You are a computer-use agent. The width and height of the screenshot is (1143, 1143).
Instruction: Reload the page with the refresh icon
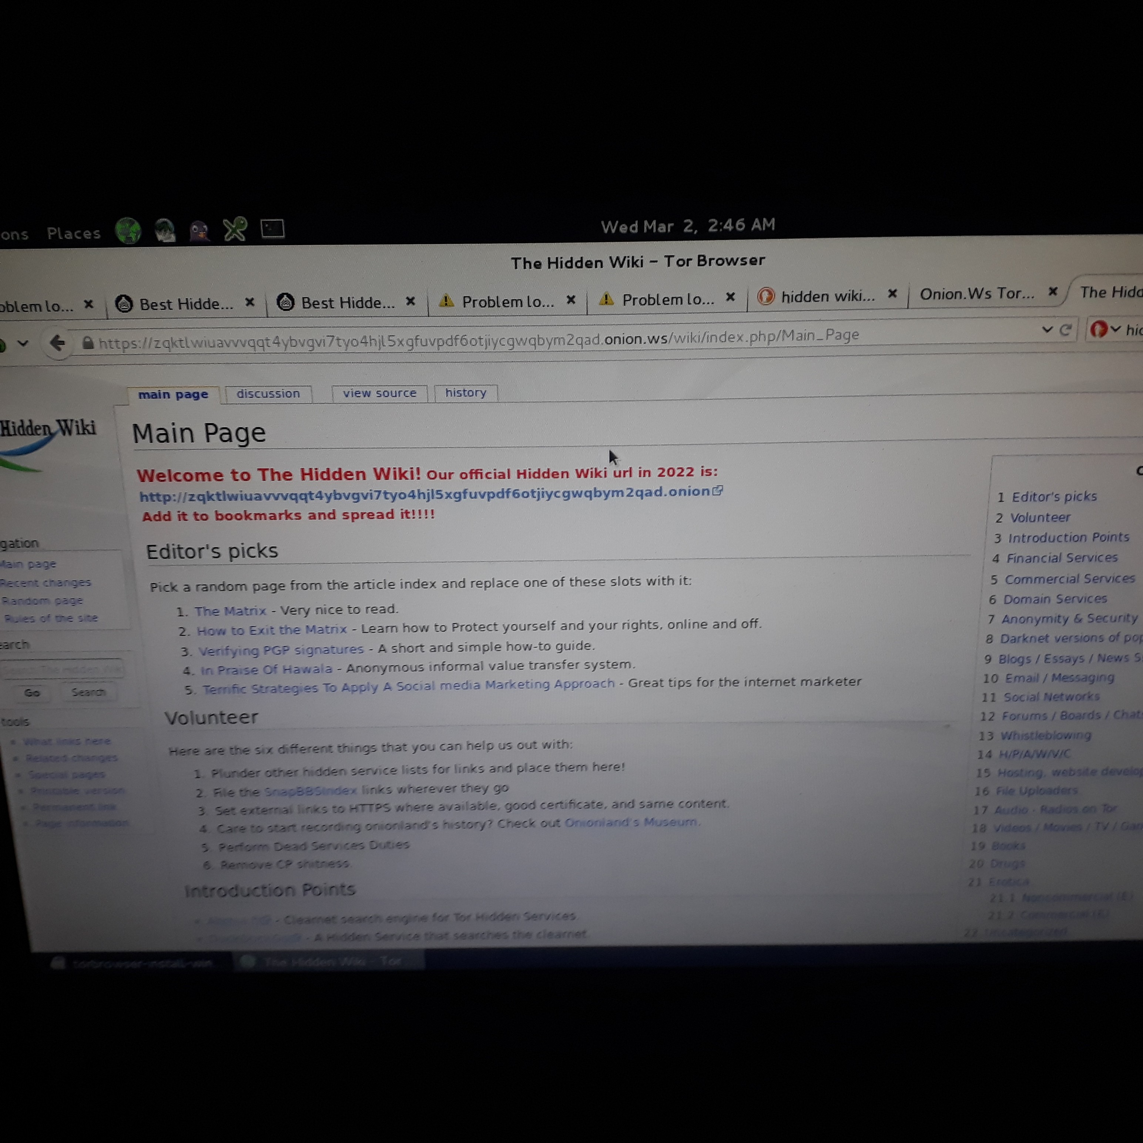pyautogui.click(x=1066, y=329)
